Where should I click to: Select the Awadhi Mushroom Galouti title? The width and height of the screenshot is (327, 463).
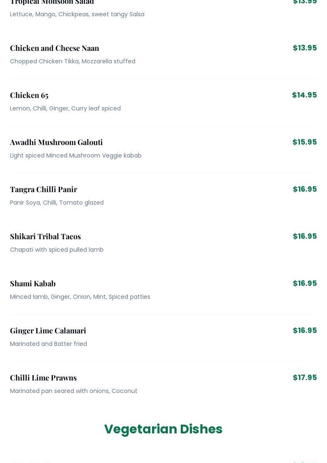(56, 143)
